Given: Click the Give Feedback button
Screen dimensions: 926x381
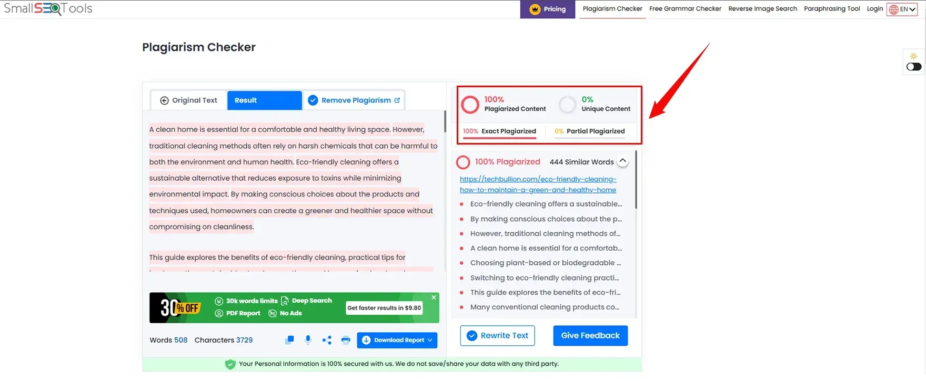Looking at the screenshot, I should 590,336.
